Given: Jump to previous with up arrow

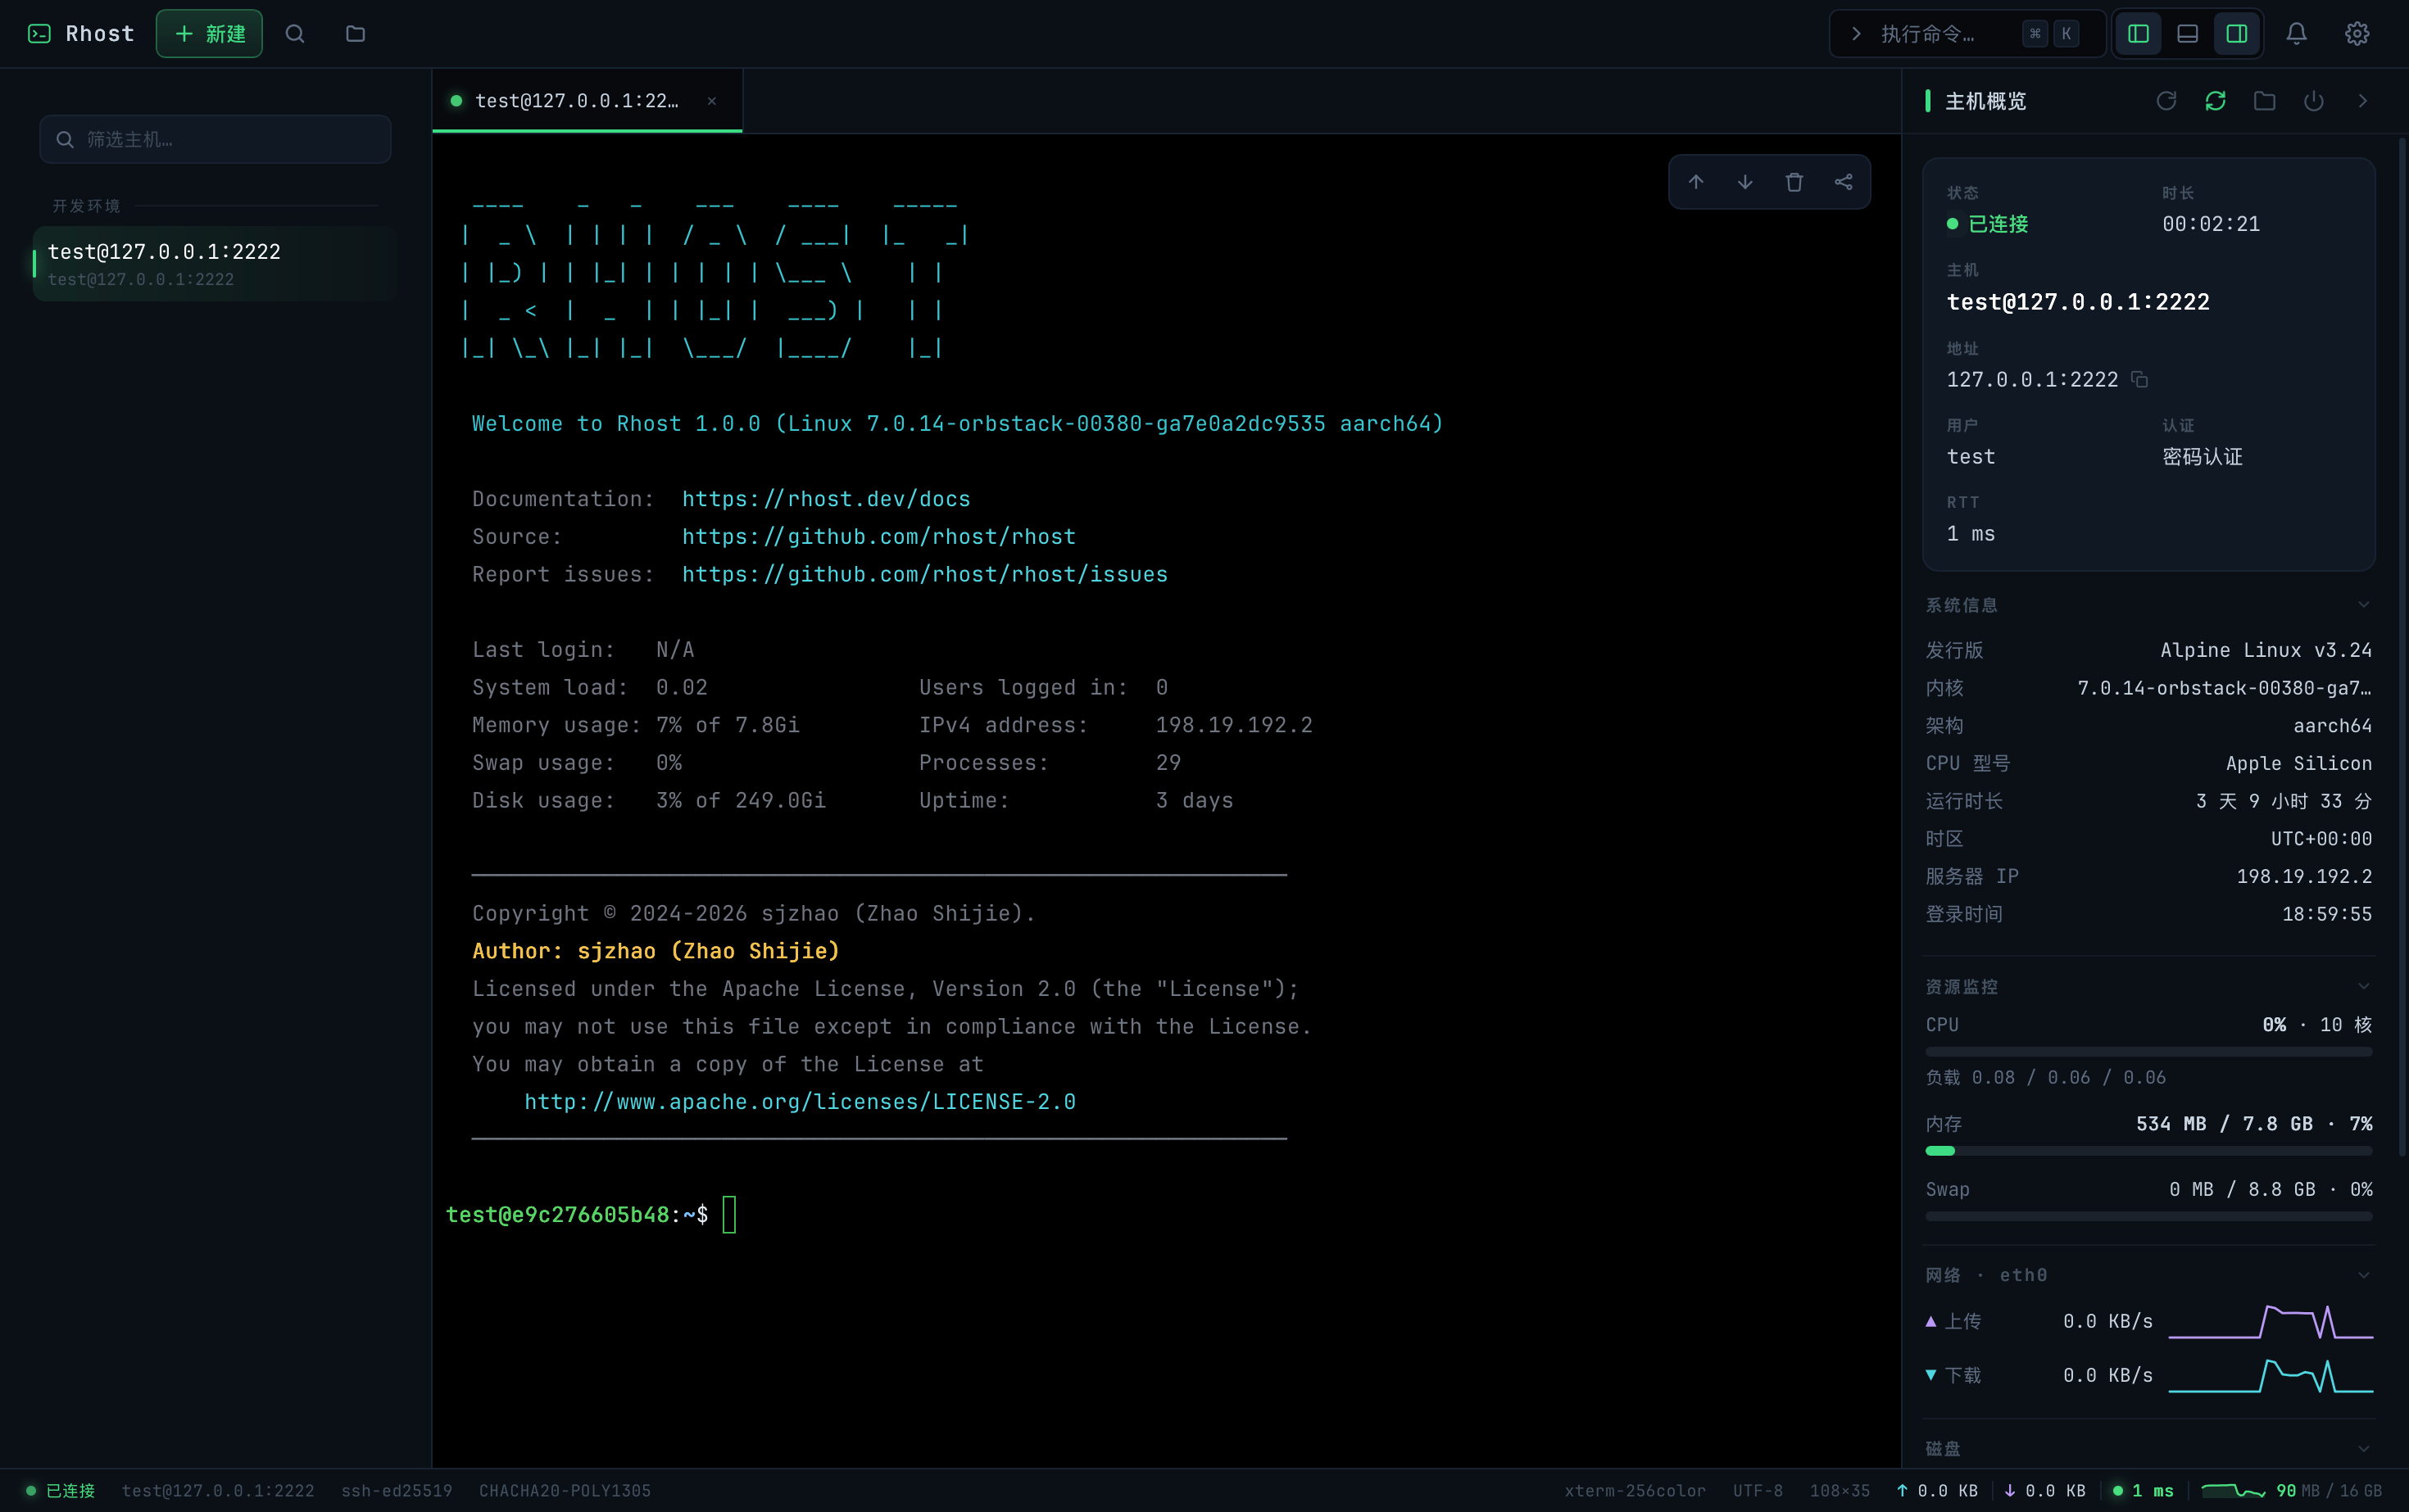Looking at the screenshot, I should [x=1695, y=182].
